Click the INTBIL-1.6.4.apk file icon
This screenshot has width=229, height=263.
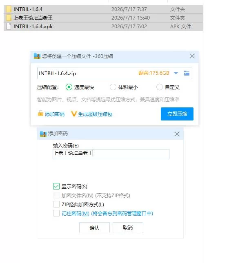click(9, 26)
